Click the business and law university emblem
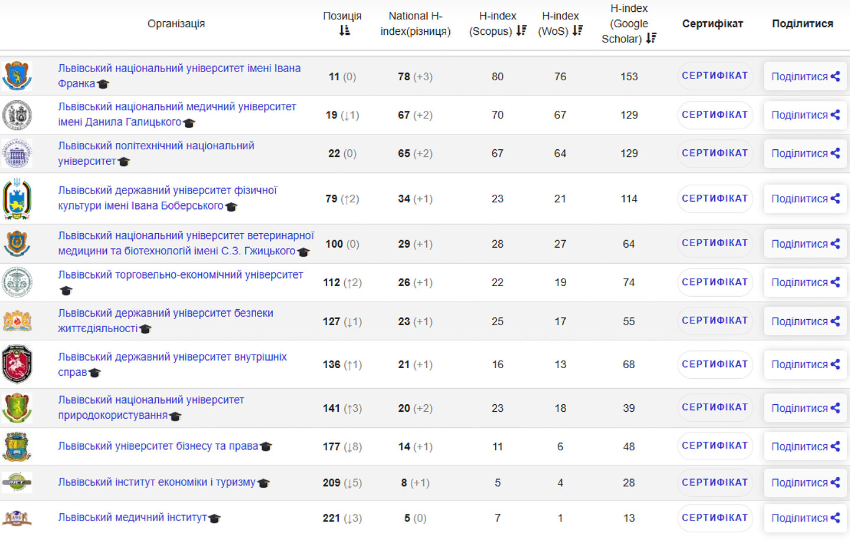Screen dimensions: 850x544 (17, 447)
